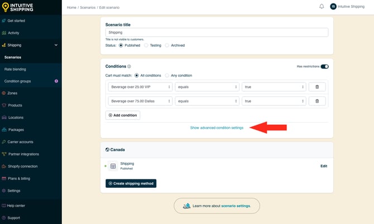Open Scenarios in the sidebar
Screen dimensions: 374x224
coord(13,57)
